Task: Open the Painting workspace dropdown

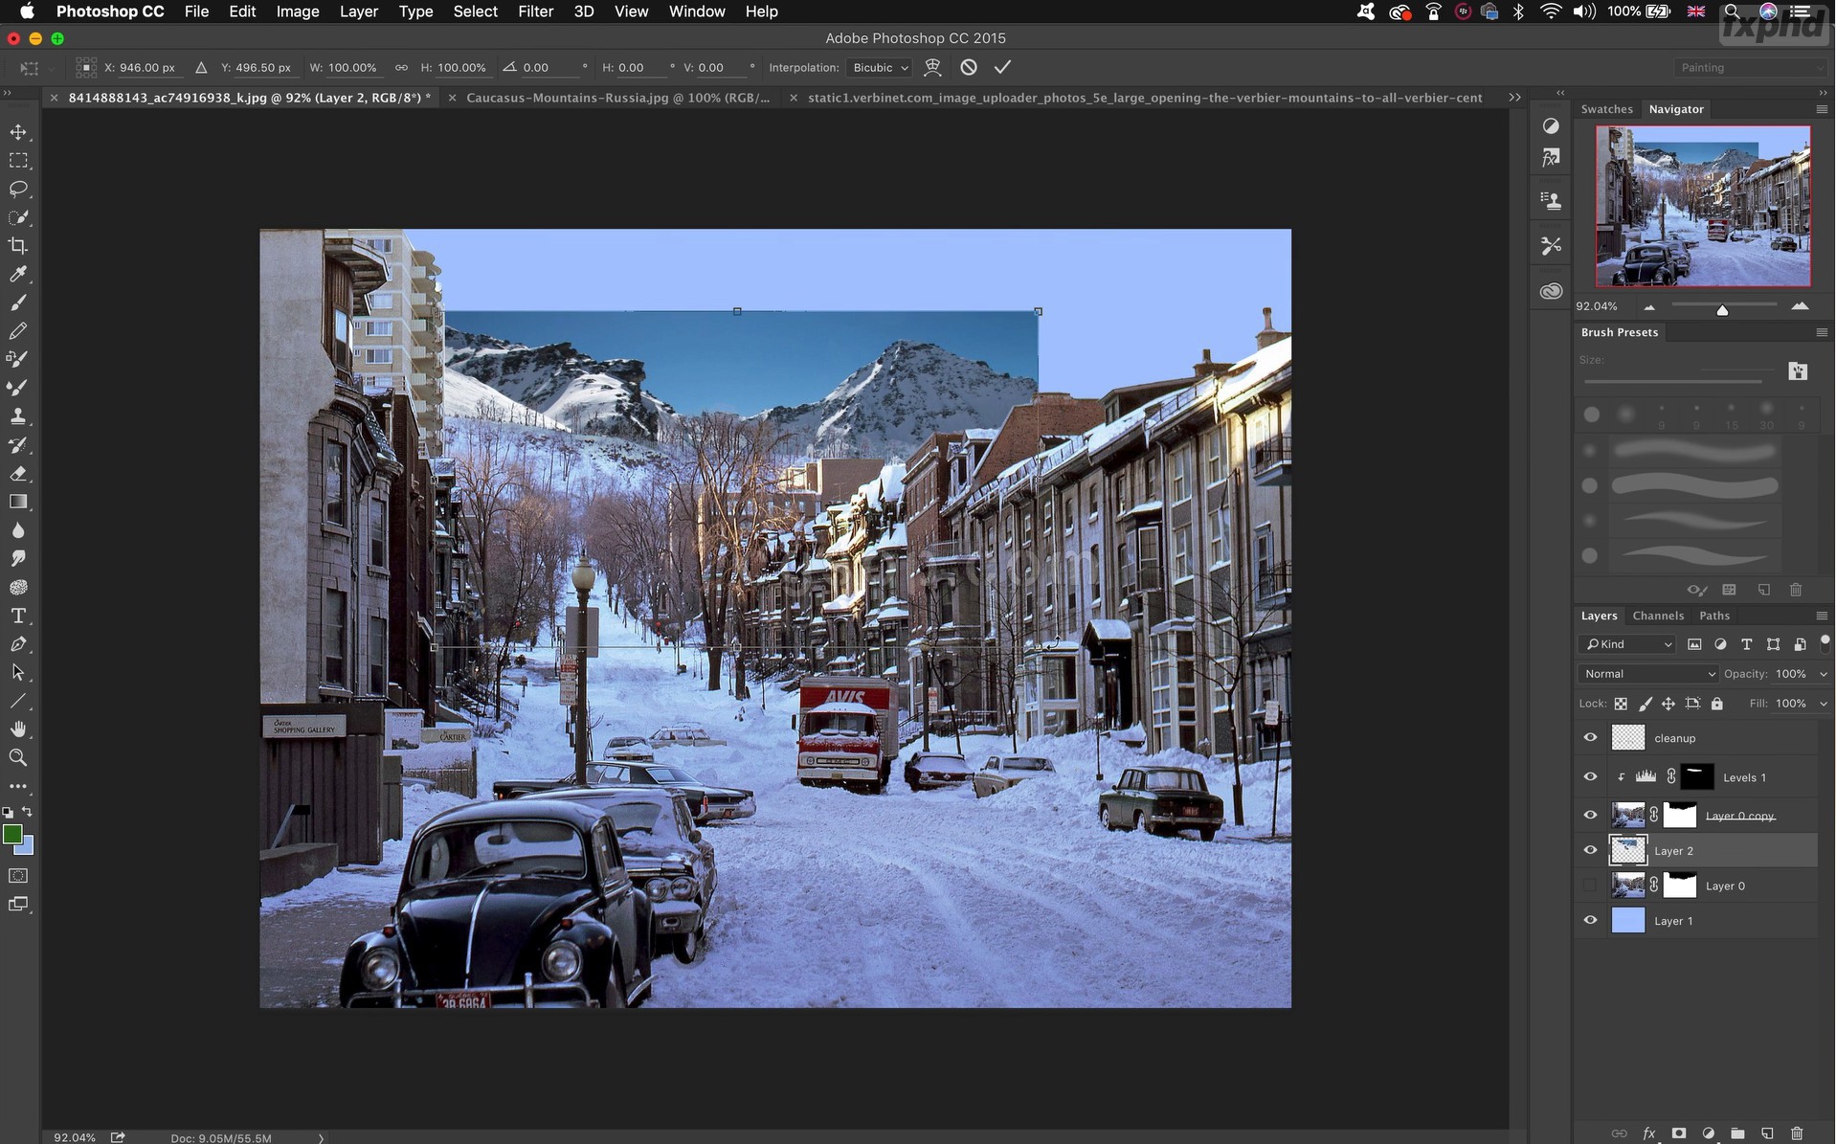Action: [x=1750, y=68]
